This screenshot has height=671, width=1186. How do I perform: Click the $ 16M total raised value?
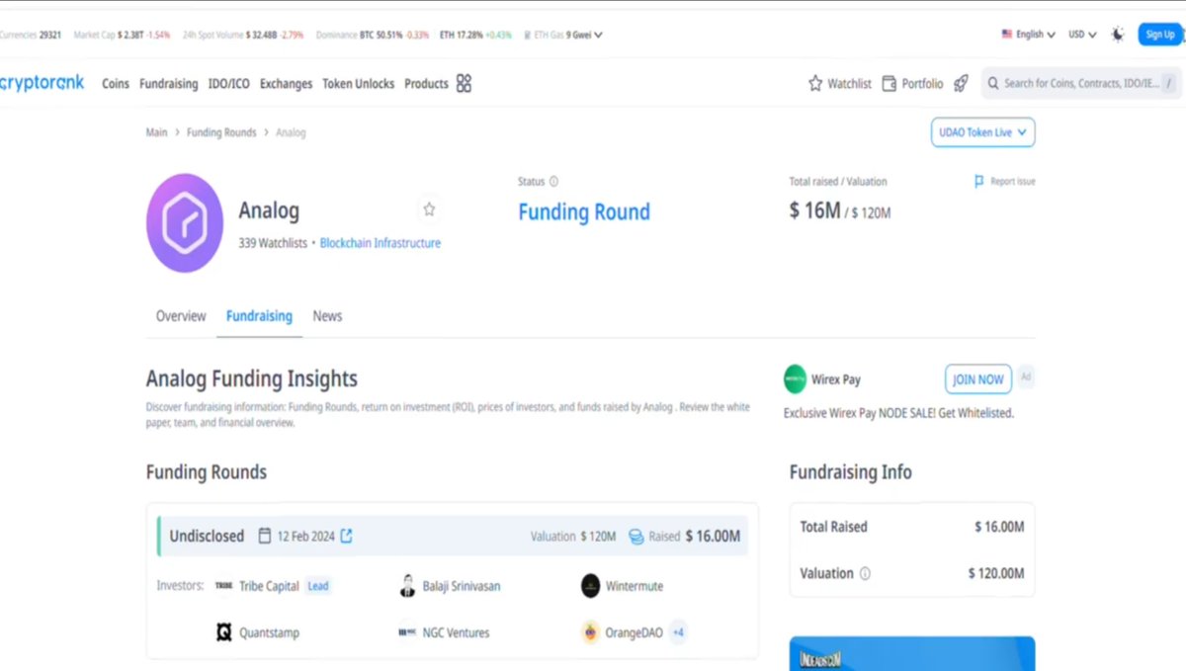[x=815, y=210]
